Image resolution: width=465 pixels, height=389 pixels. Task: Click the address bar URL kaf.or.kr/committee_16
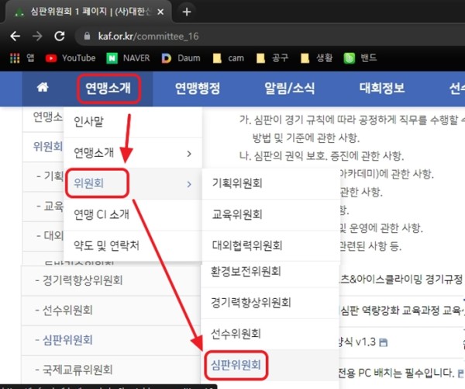coord(148,36)
